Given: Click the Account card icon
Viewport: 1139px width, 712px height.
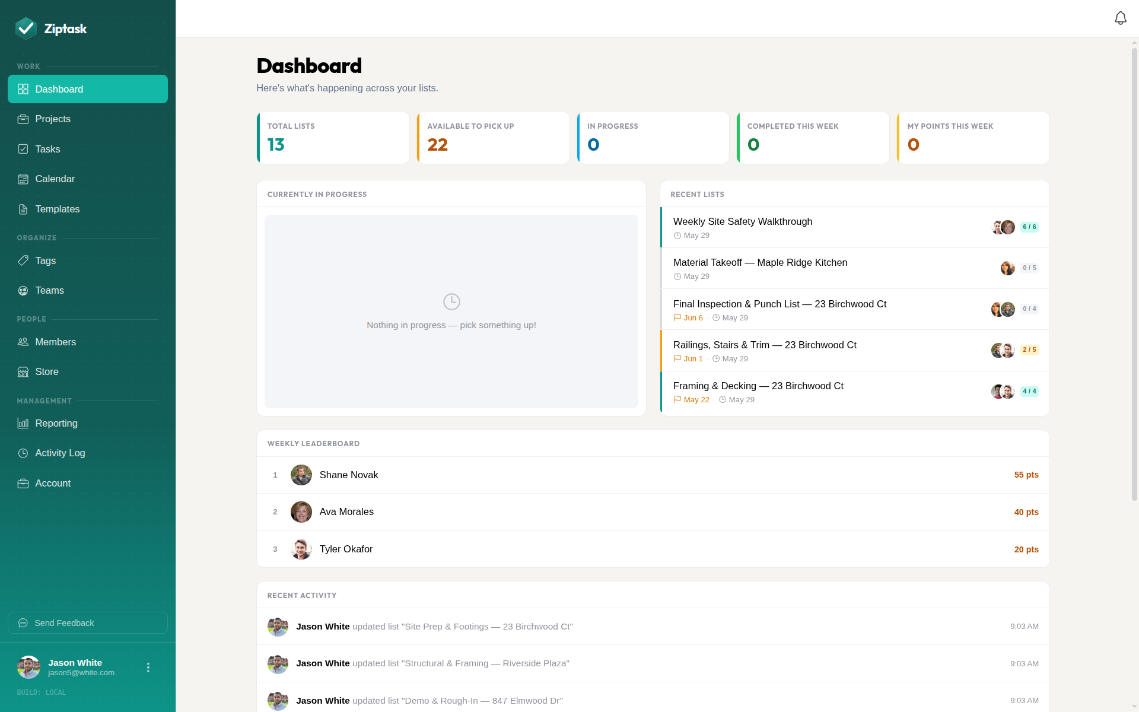Looking at the screenshot, I should pyautogui.click(x=23, y=484).
